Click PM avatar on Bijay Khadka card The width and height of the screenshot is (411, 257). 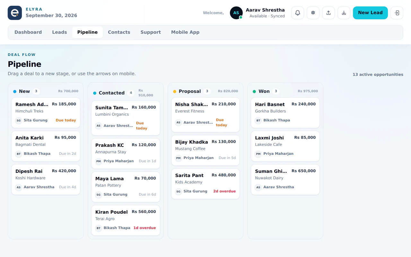pyautogui.click(x=179, y=158)
